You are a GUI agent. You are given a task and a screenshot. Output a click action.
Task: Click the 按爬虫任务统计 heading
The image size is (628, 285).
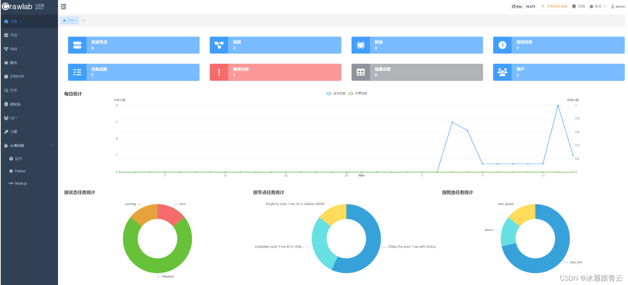point(457,192)
